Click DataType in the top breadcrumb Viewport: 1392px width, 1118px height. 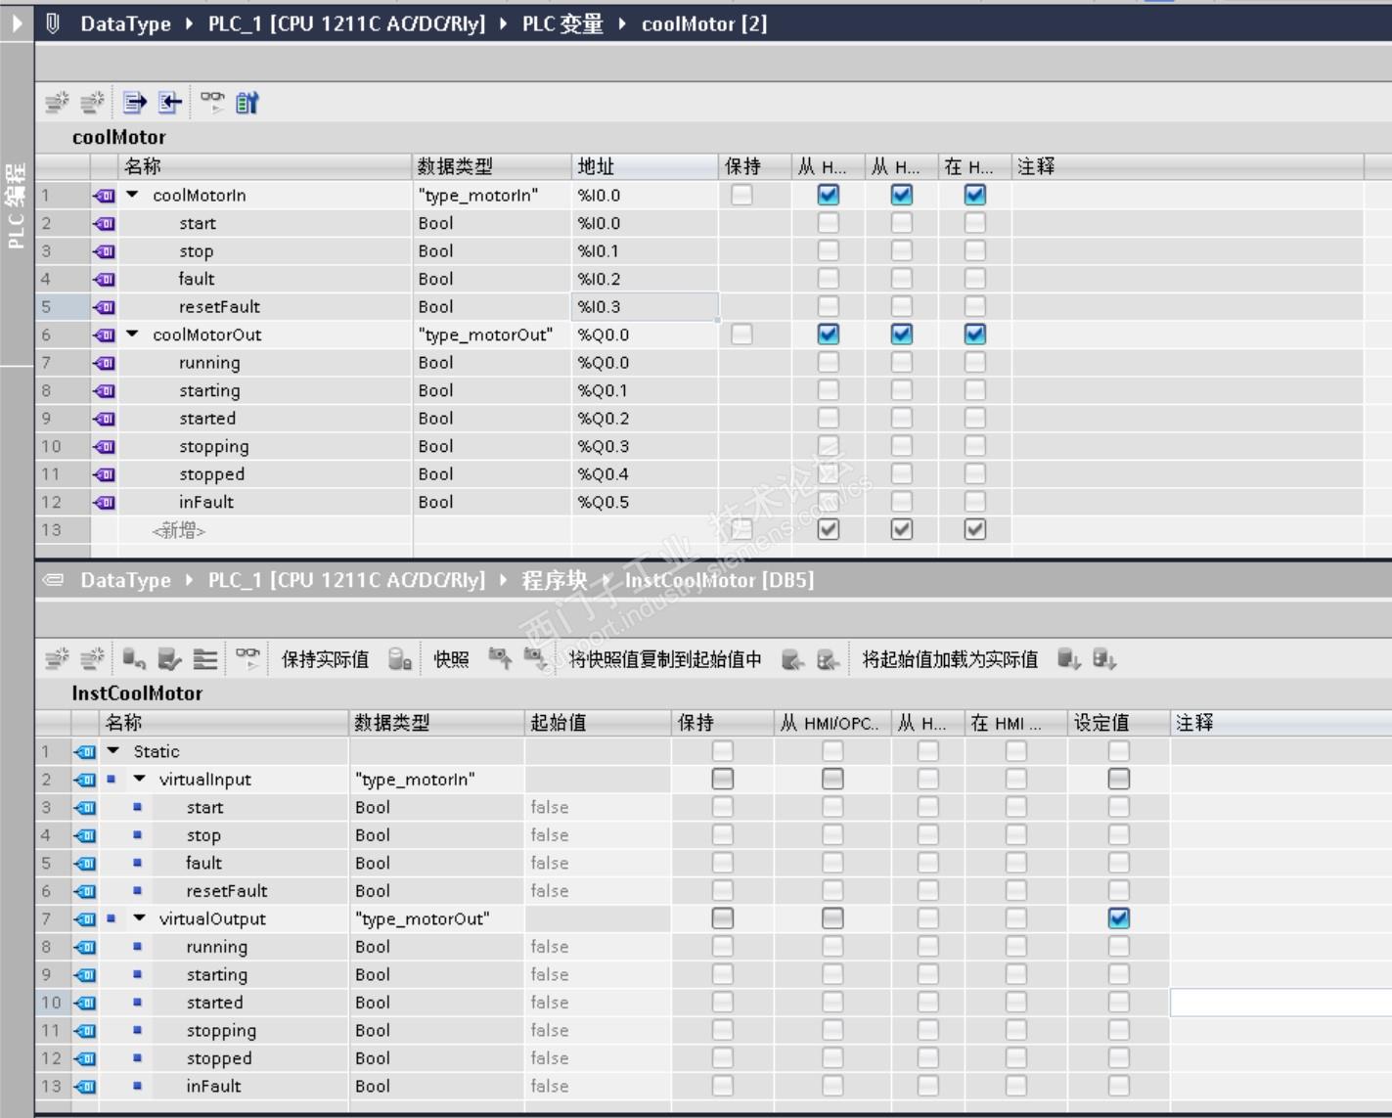[125, 23]
